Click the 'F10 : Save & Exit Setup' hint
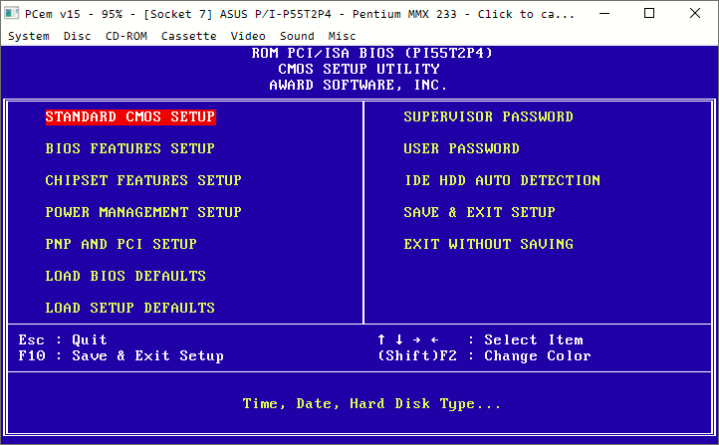719x445 pixels. coord(121,355)
